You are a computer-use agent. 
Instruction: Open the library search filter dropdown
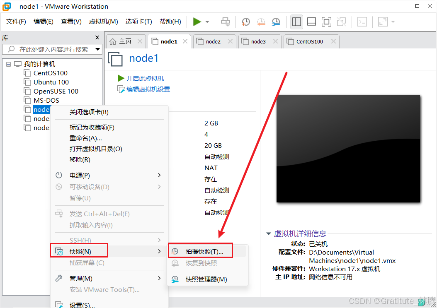[97, 49]
